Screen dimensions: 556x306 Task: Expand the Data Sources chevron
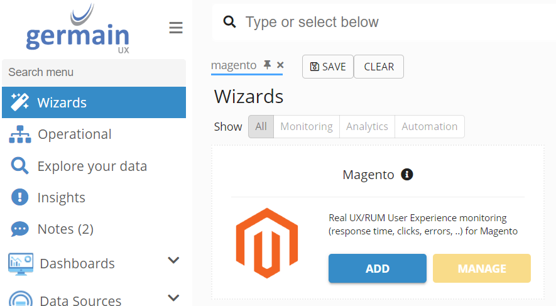(x=174, y=297)
